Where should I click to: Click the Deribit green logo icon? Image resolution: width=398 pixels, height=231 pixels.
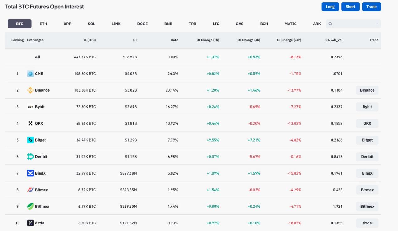[x=30, y=157]
